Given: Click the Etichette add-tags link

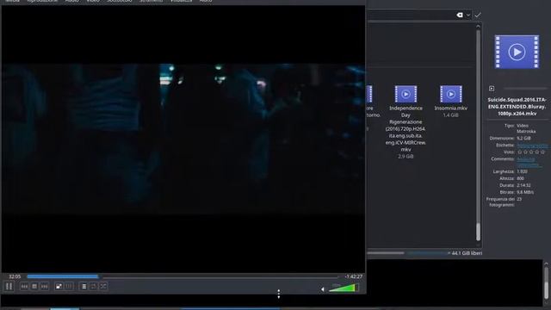Looking at the screenshot, I should click(532, 146).
